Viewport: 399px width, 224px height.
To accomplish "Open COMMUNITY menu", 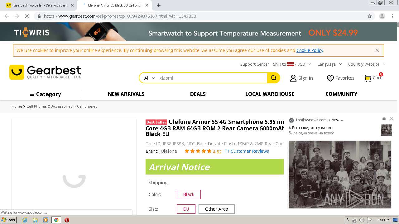I will coord(341,94).
